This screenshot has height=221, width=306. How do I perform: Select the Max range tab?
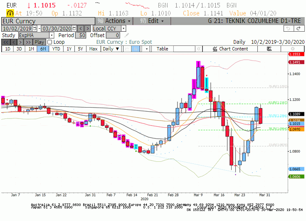[93, 49]
